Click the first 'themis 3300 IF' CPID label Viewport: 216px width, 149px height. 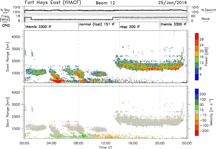38,27
